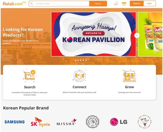Click the orange Search button

(98, 4)
